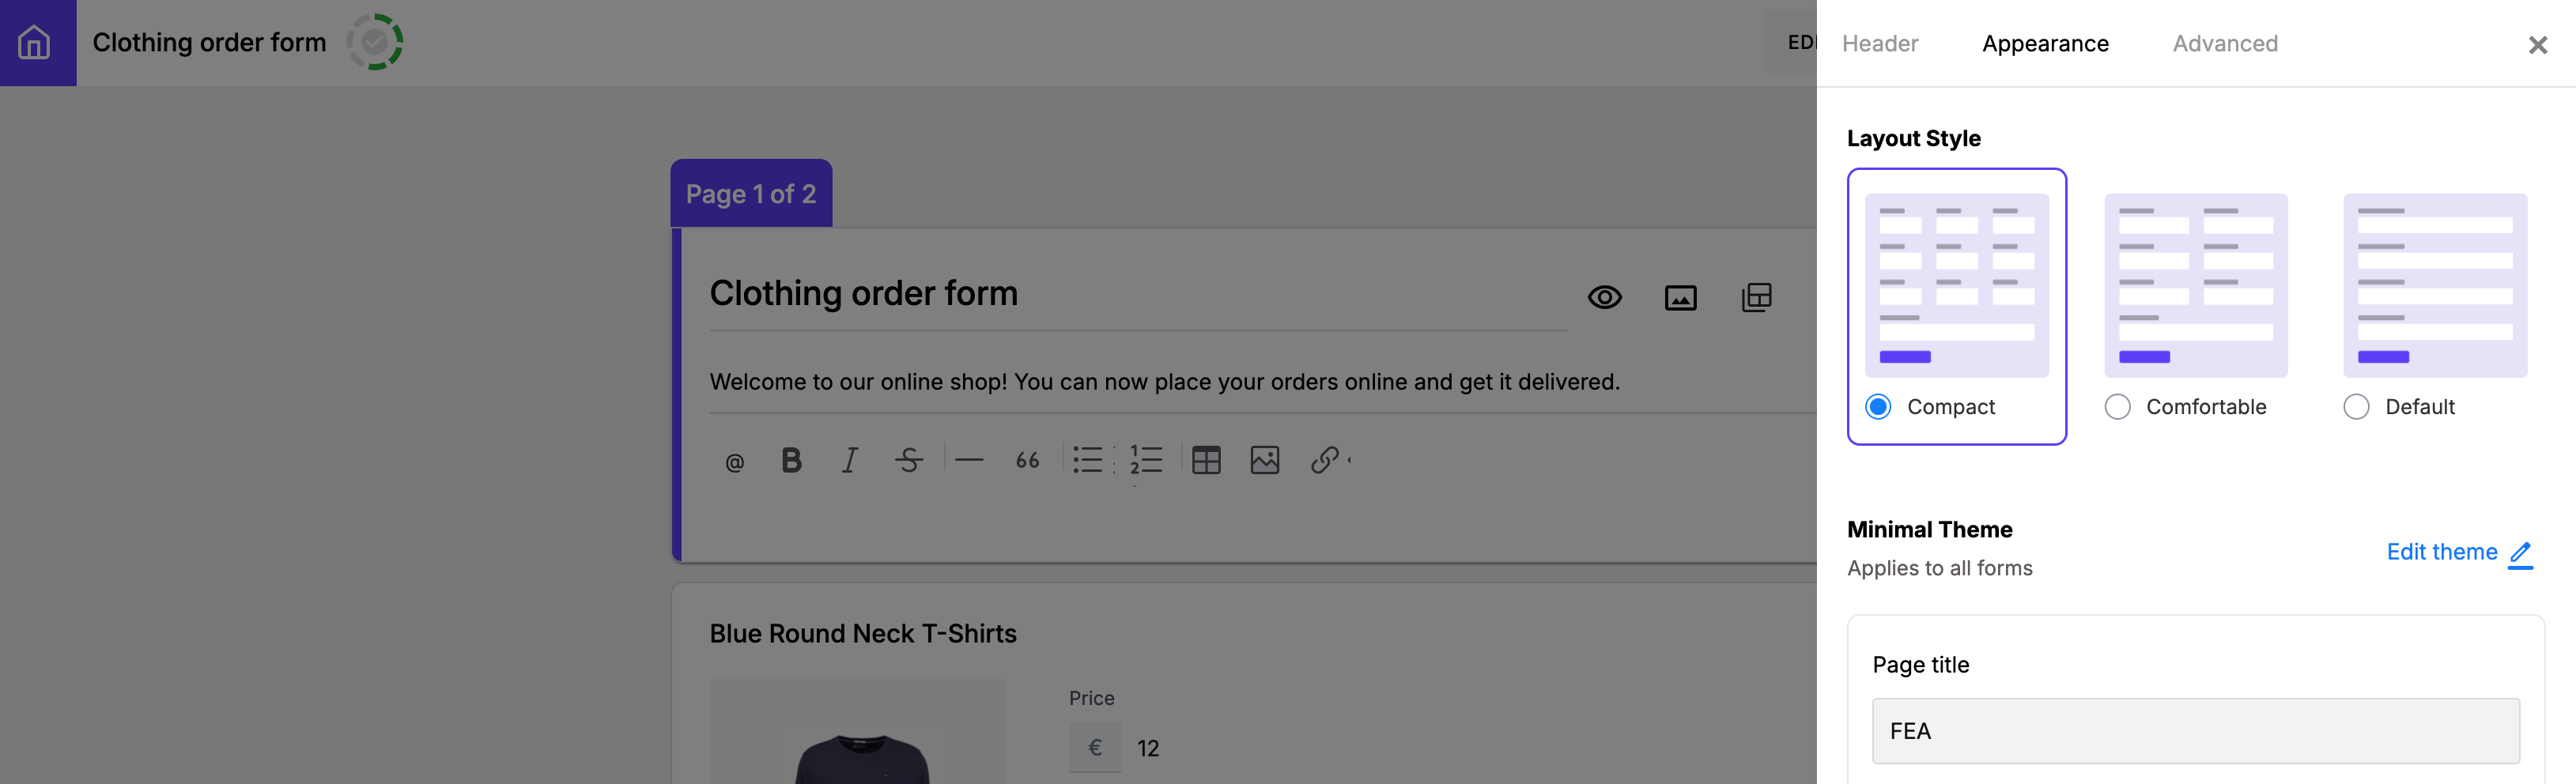2576x784 pixels.
Task: Insert a table in the description
Action: click(x=1206, y=460)
